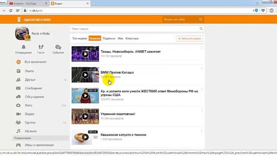Click Загрузить видео button

(x=190, y=39)
